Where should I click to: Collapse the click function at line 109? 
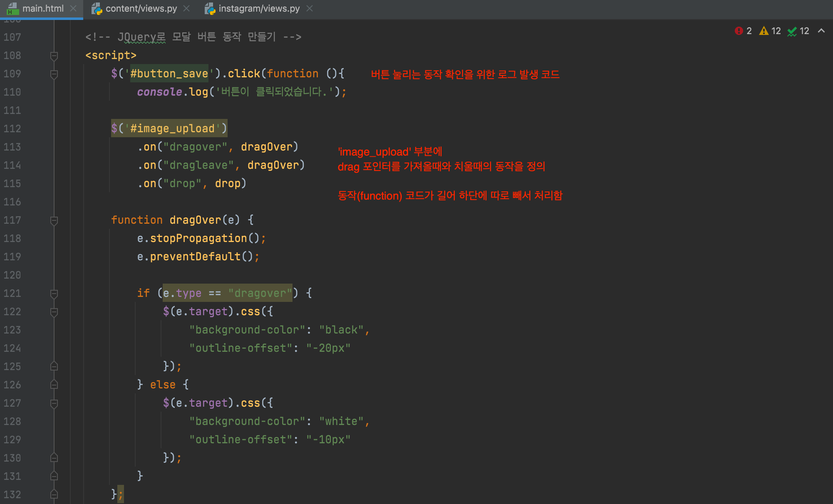pos(54,74)
